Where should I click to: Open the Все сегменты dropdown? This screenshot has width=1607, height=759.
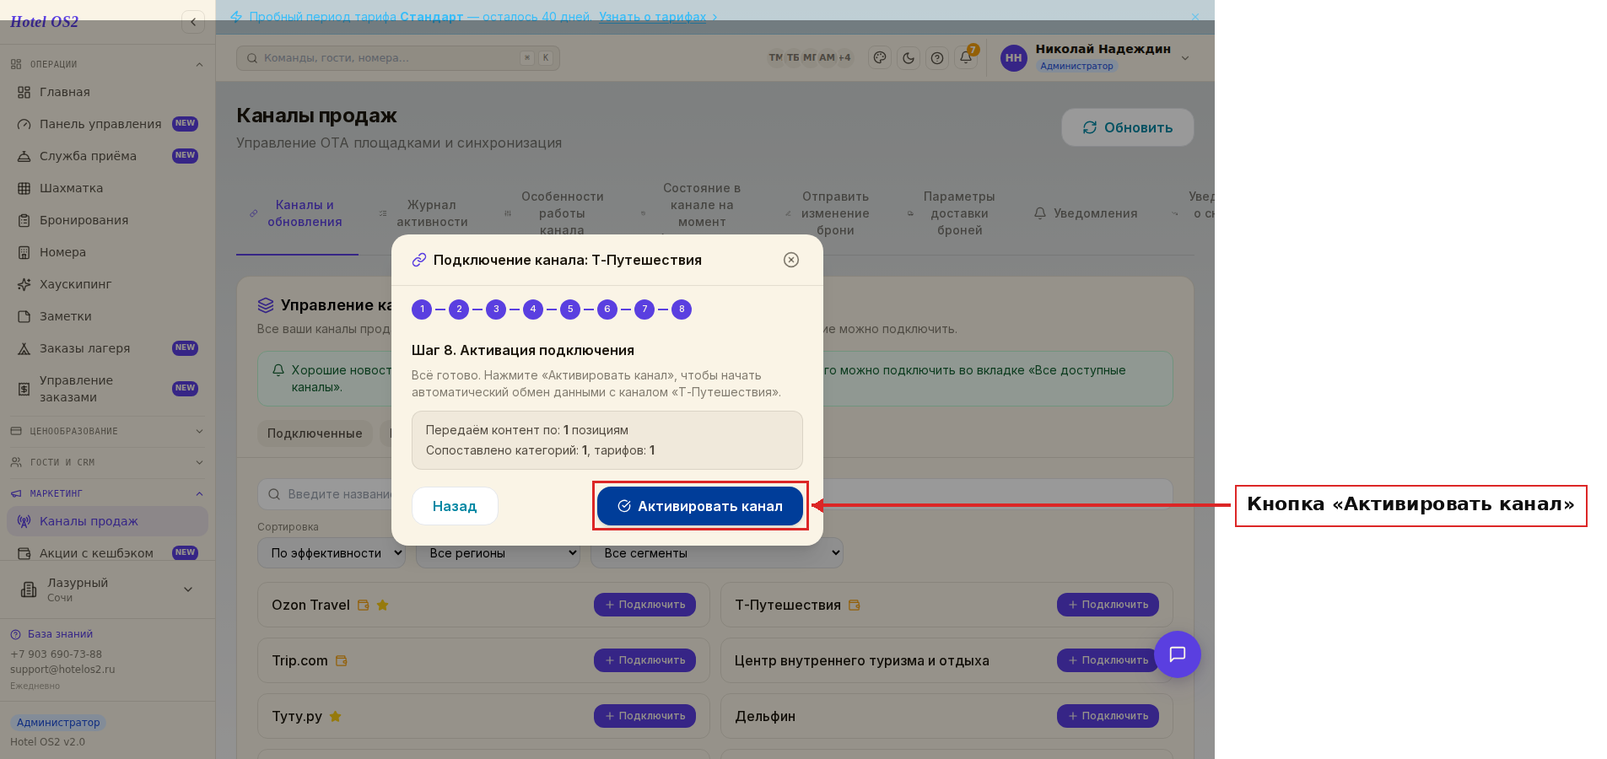tap(717, 553)
